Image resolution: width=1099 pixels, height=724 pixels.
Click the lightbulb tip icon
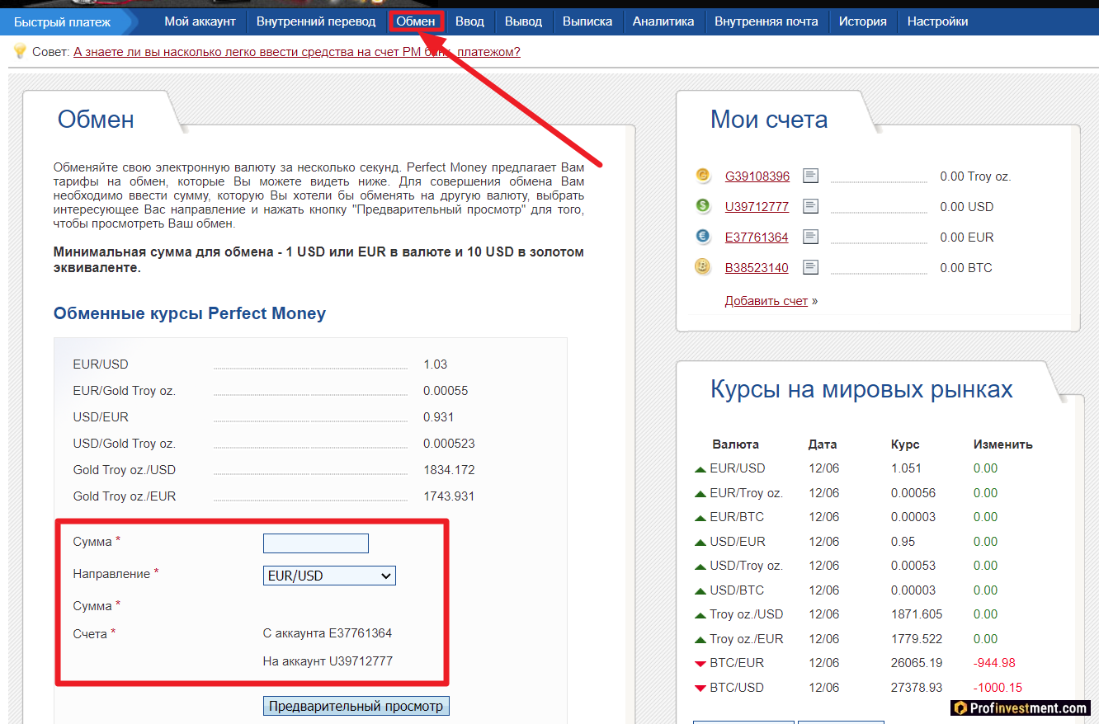pos(20,51)
